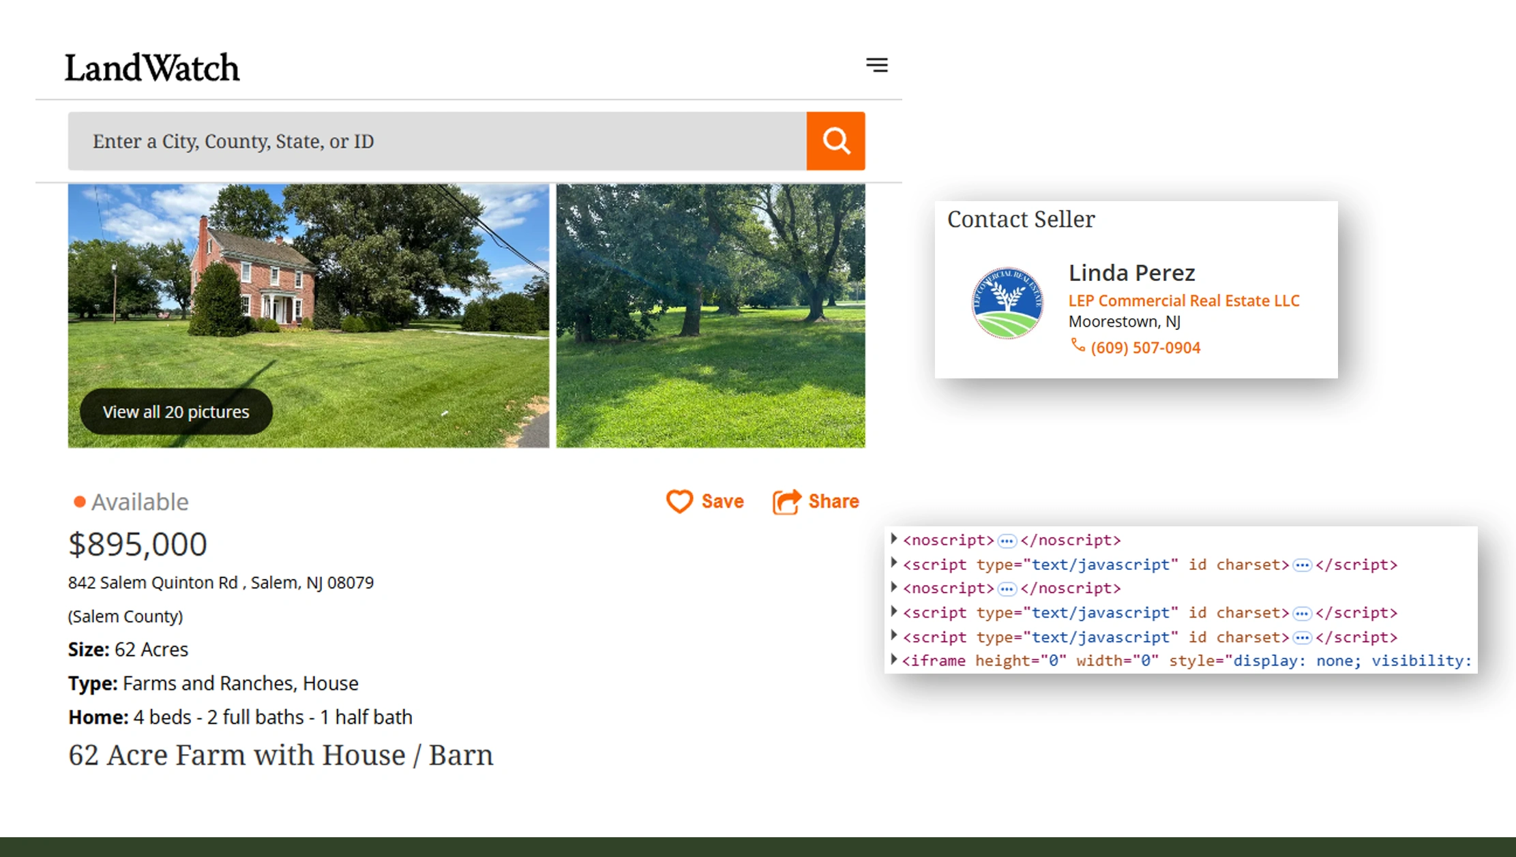Click the View all 20 pictures button
The height and width of the screenshot is (857, 1516).
point(175,411)
